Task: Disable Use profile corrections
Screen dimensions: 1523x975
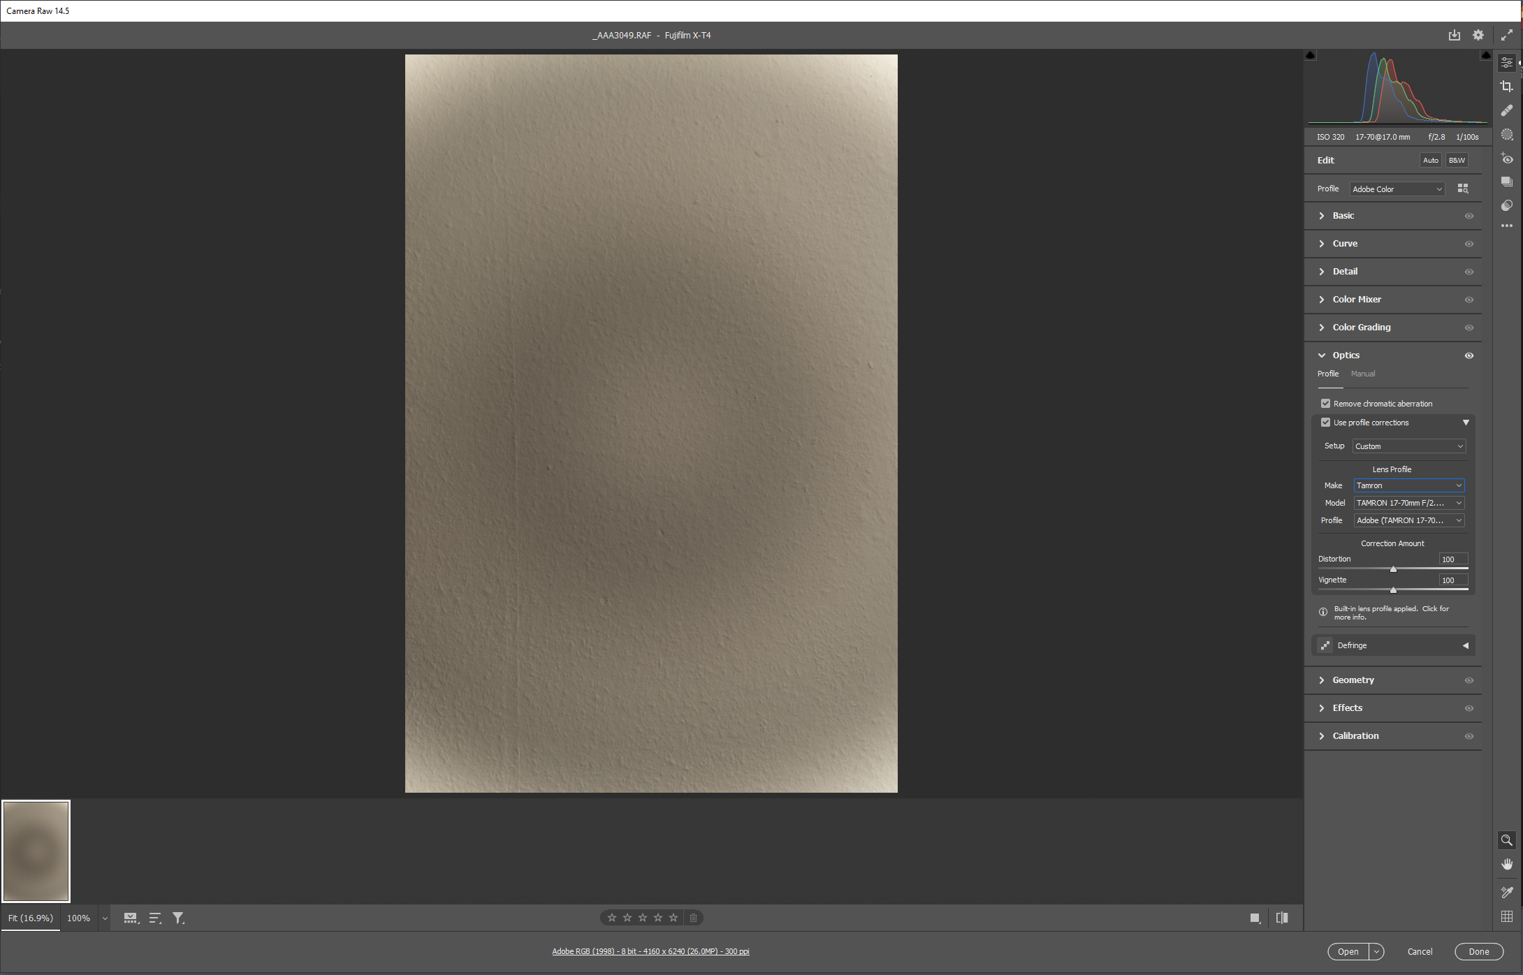Action: point(1326,422)
